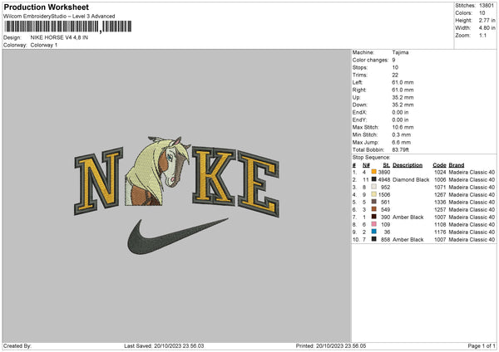The image size is (499, 352).
Task: Click the Amber Black description in stop 7
Action: [408, 217]
